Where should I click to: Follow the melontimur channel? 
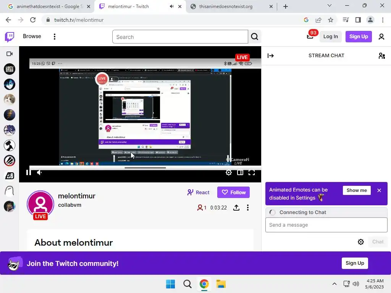point(233,192)
